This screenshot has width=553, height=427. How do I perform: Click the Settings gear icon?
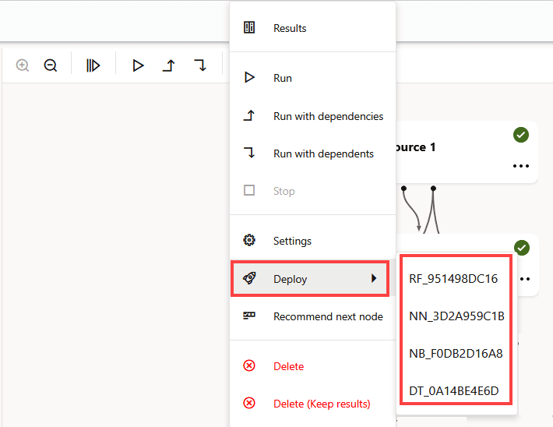click(x=249, y=240)
